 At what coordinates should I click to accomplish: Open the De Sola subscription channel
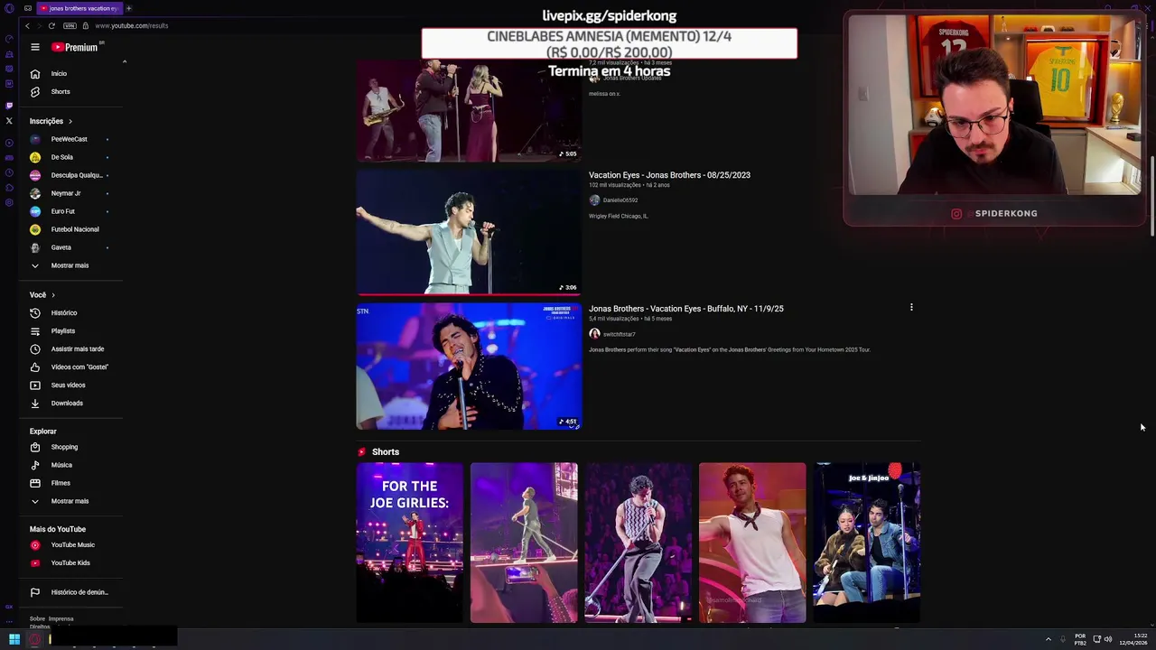tap(61, 157)
